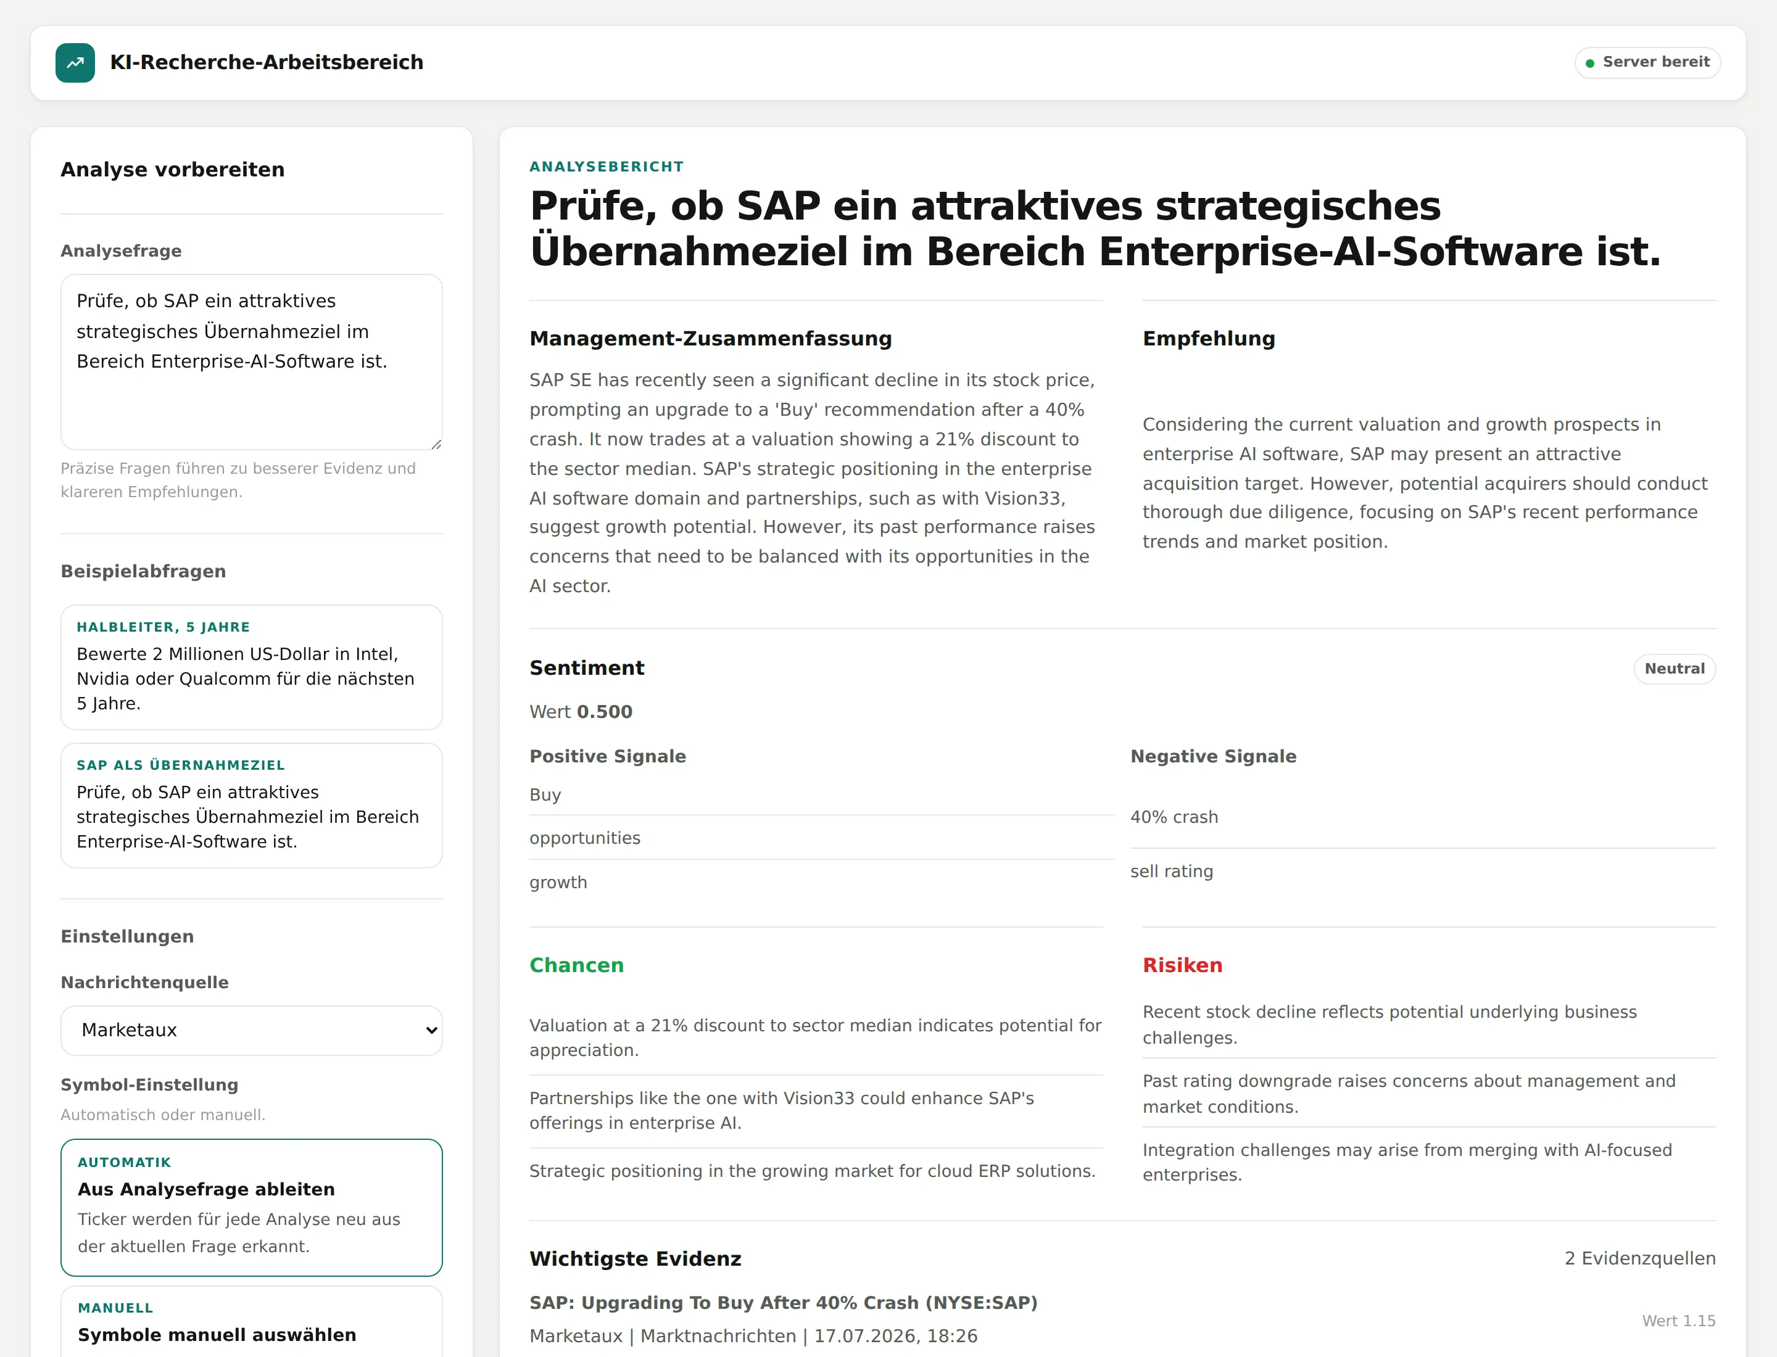Choose Manuell: Symbole manuell auswählen option
This screenshot has height=1357, width=1777.
251,1321
